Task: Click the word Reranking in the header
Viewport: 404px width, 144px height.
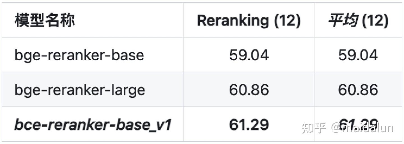Action: [233, 20]
